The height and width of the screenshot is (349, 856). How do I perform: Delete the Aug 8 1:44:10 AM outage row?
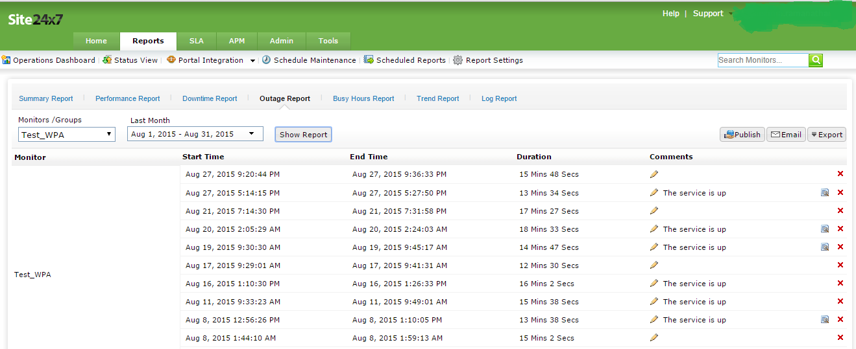click(840, 337)
